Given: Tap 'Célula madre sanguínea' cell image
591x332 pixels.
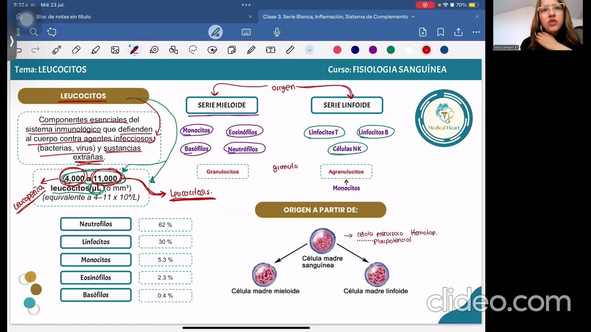Looking at the screenshot, I should (322, 241).
